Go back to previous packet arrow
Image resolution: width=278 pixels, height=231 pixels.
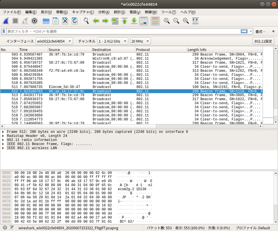(96, 21)
